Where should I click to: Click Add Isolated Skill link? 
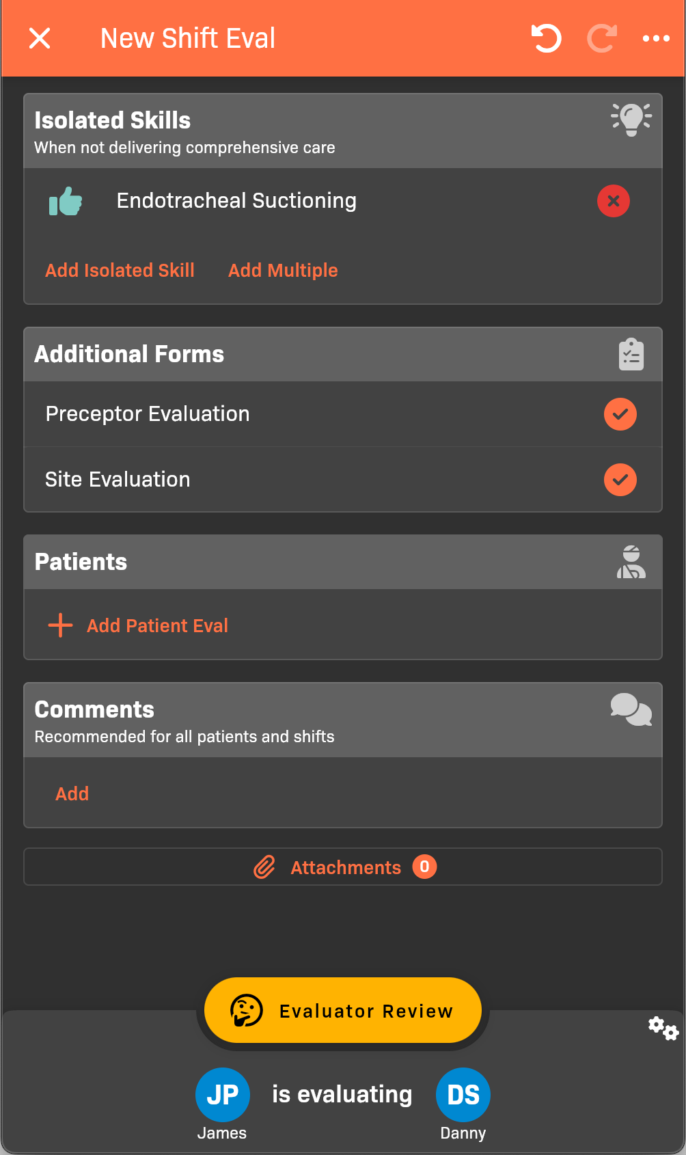[x=120, y=271]
